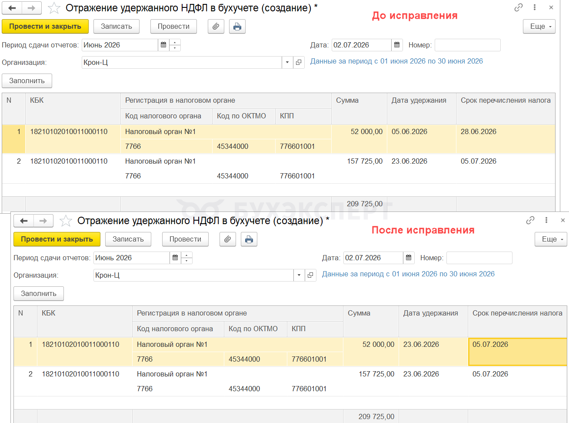Click Провести in the lower window
The height and width of the screenshot is (423, 569).
coord(185,239)
